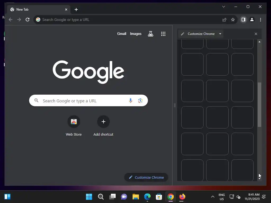
Task: Open the Windows Start menu
Action: (x=89, y=197)
